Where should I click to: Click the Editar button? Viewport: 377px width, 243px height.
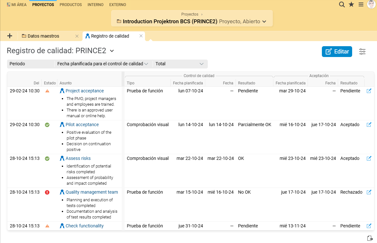337,52
